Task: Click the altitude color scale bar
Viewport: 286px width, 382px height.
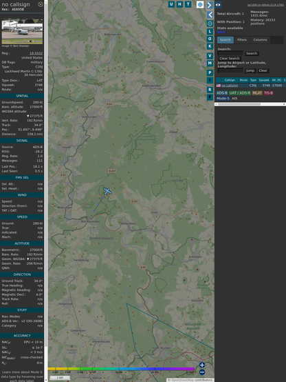Action: pyautogui.click(x=121, y=369)
